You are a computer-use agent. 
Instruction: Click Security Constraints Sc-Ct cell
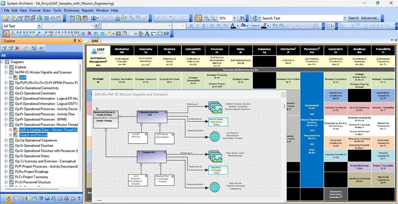coord(336,155)
